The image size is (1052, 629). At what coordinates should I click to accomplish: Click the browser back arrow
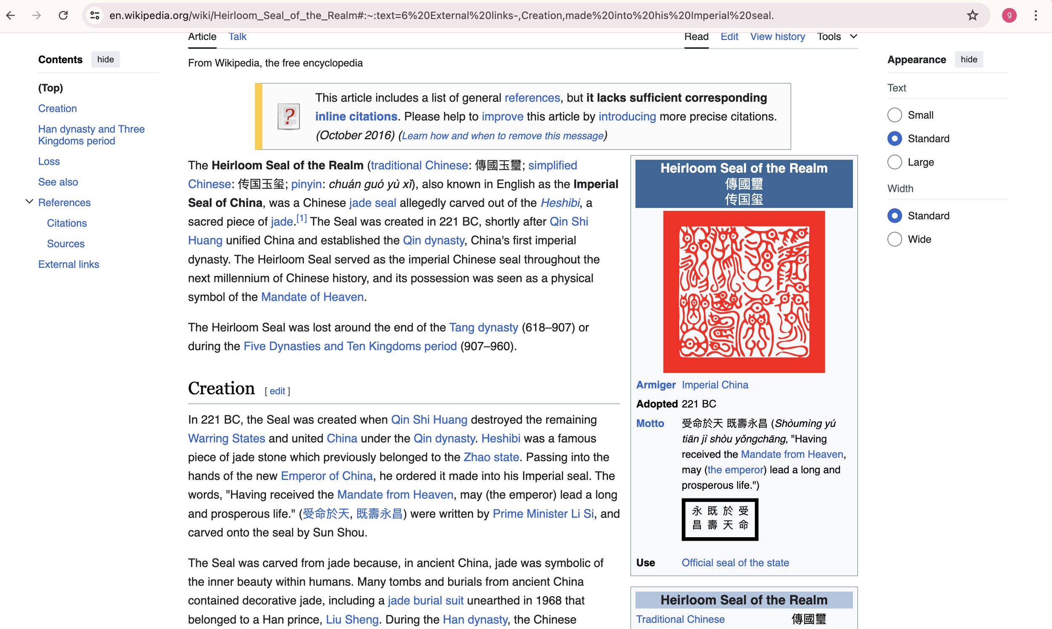[x=11, y=16]
